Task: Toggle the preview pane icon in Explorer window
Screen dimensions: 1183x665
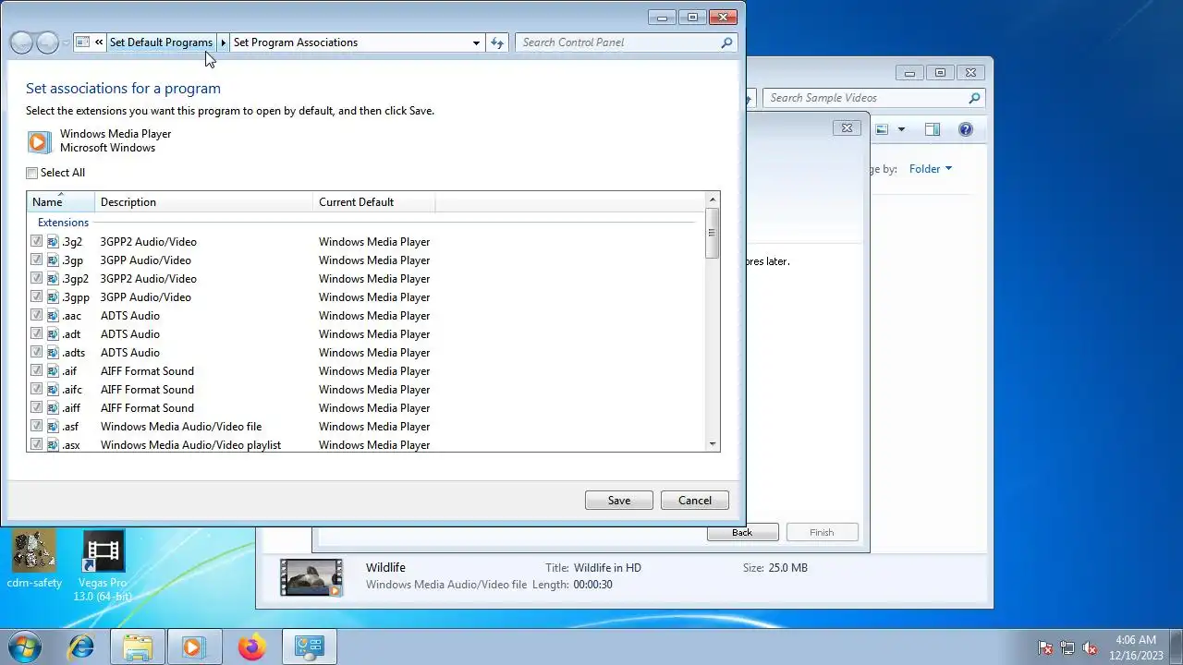Action: pyautogui.click(x=933, y=129)
